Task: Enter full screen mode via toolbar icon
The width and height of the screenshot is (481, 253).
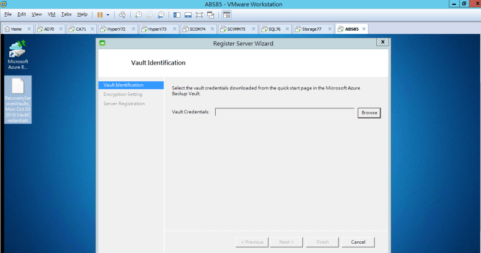Action: click(x=199, y=14)
